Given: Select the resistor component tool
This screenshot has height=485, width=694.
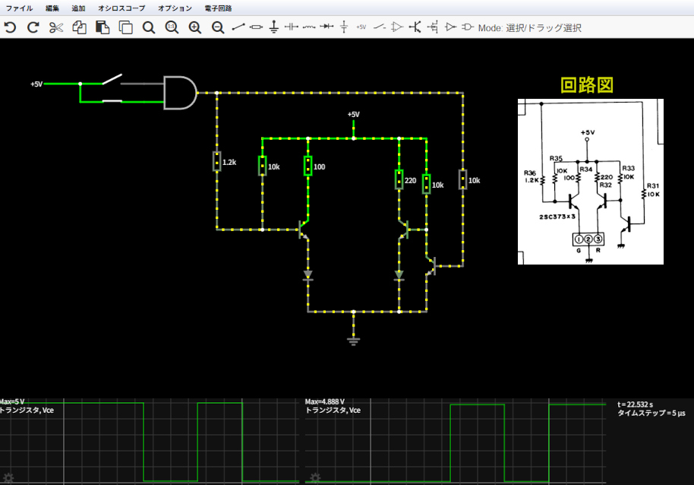Looking at the screenshot, I should [256, 27].
